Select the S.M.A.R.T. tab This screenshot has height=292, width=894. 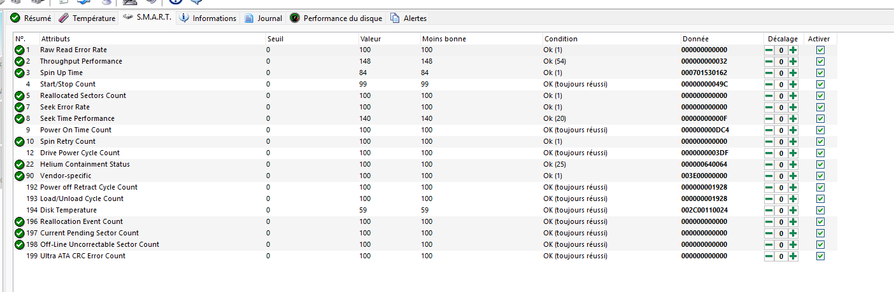coord(147,18)
